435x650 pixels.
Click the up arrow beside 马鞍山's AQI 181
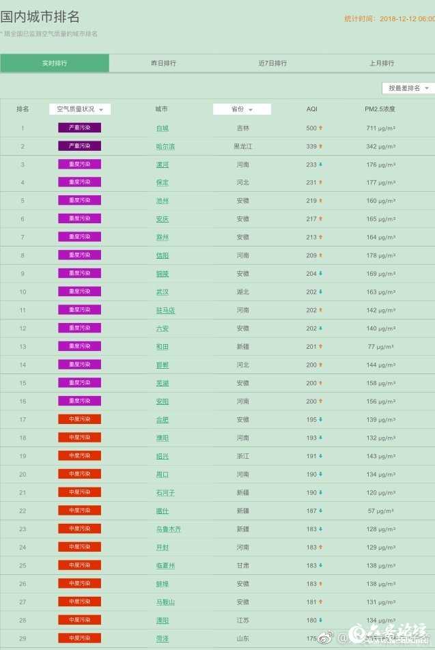[x=320, y=602]
